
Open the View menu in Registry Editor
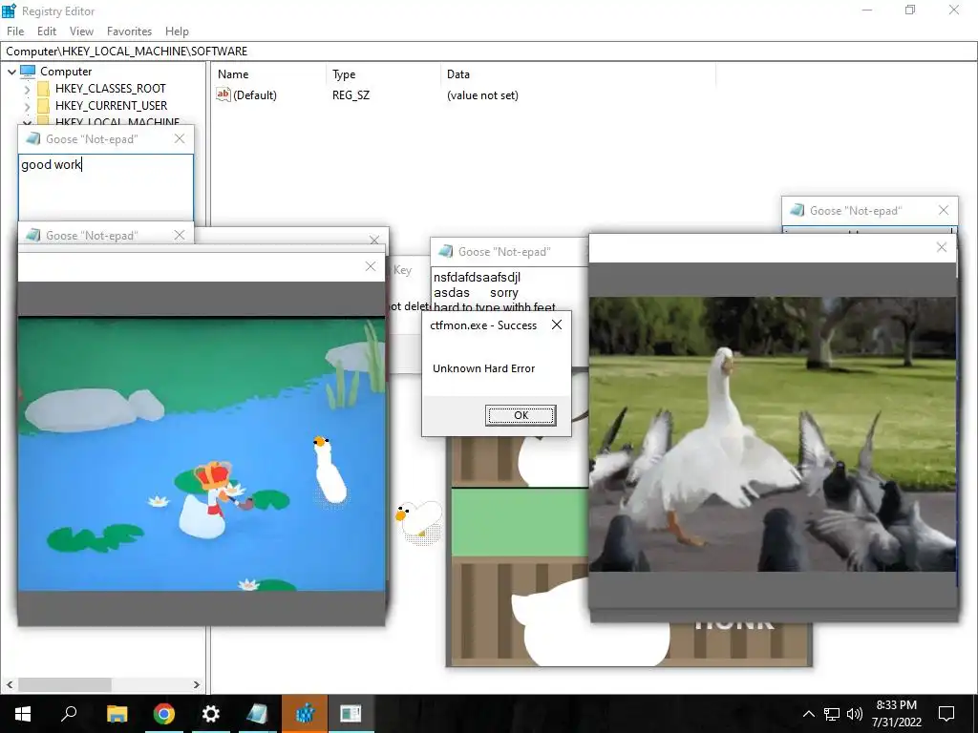click(81, 31)
